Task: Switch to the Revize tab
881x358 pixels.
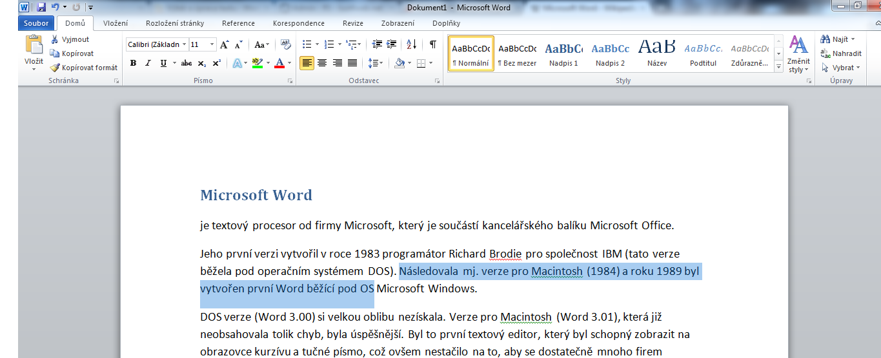Action: click(x=353, y=23)
